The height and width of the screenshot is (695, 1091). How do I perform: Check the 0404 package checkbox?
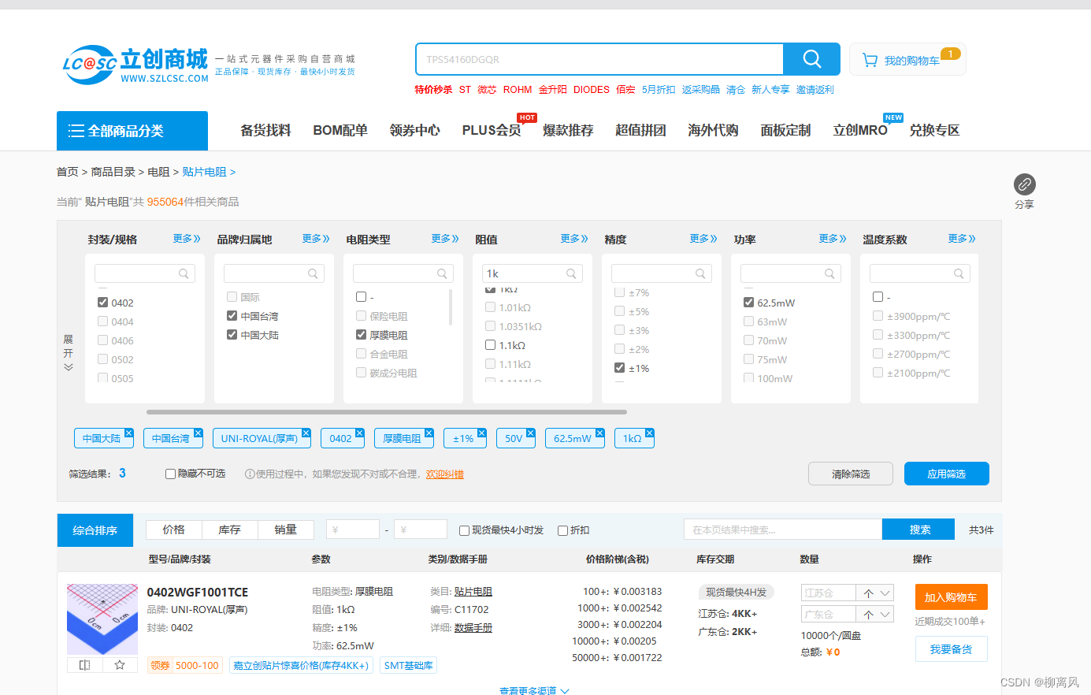point(102,321)
